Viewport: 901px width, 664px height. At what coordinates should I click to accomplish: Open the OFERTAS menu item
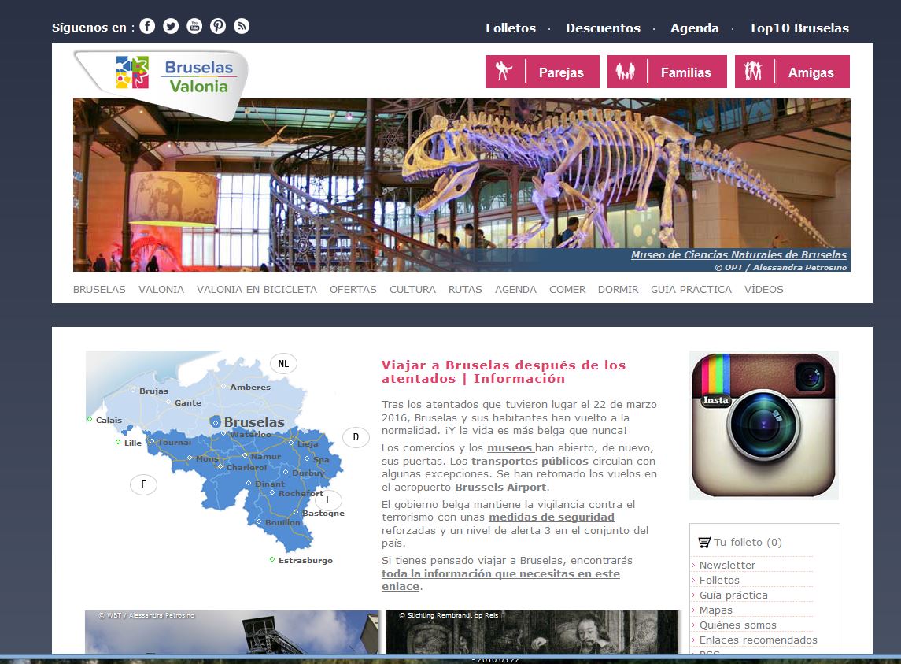353,289
